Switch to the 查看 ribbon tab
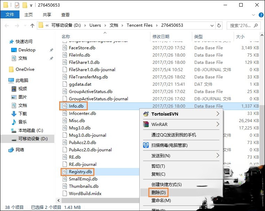265x211 pixels. coord(65,15)
